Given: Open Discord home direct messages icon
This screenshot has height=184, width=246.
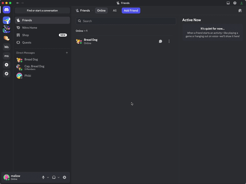Looking at the screenshot, I should click(x=6, y=10).
